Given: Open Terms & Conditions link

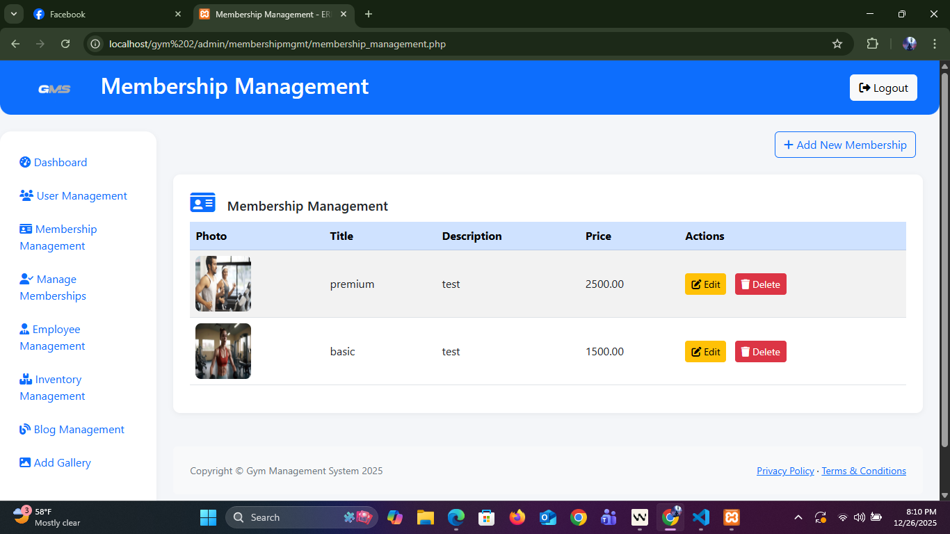Looking at the screenshot, I should pyautogui.click(x=864, y=471).
